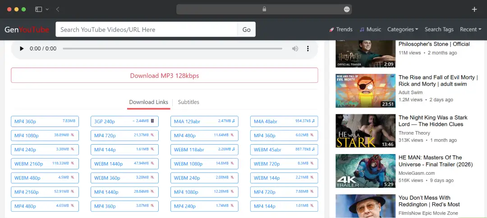487x218 pixels.
Task: Download M4A 129abr audio
Action: 204,121
